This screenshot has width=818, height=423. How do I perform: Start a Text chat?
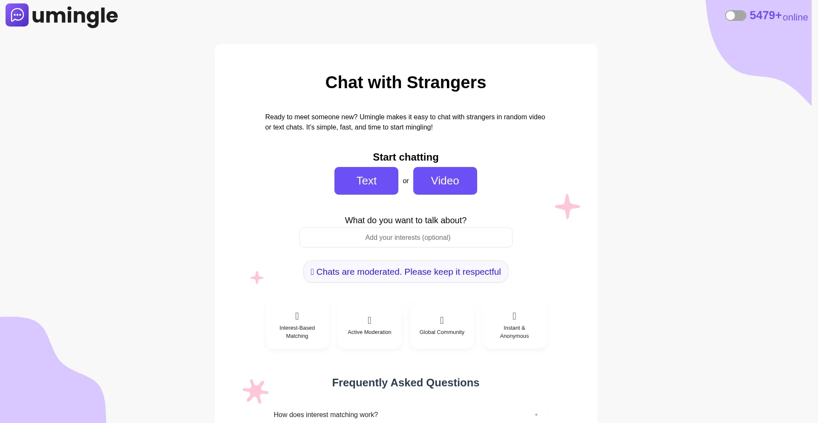366,181
